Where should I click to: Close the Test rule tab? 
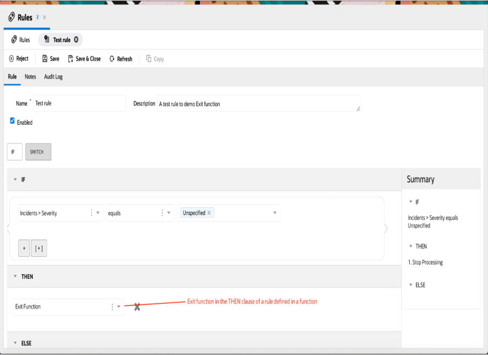click(76, 40)
